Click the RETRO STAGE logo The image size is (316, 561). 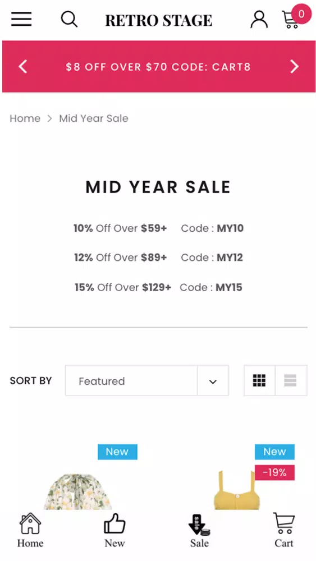click(158, 20)
